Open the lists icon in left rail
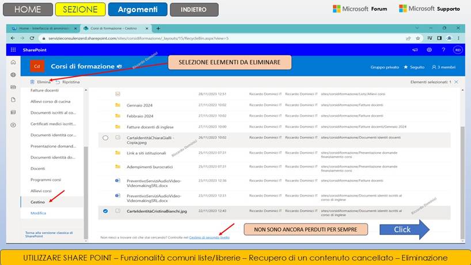 coord(13,112)
